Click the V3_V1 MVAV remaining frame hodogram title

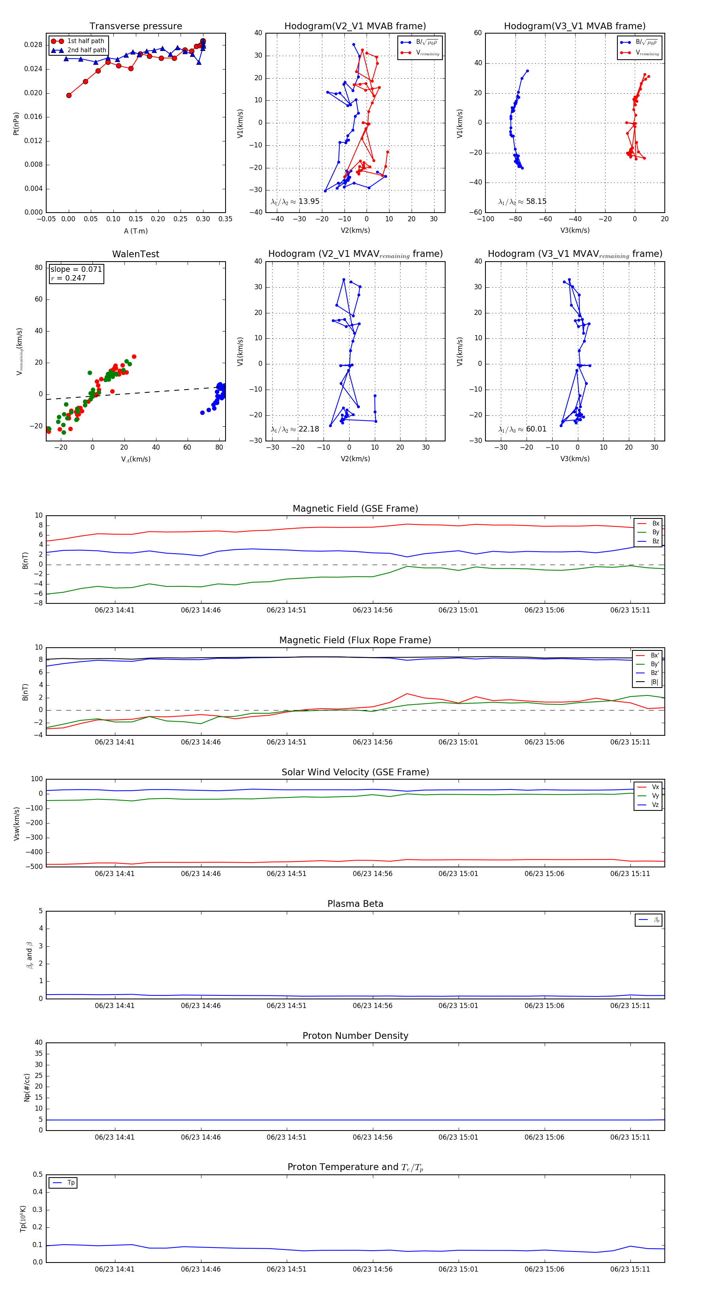pyautogui.click(x=575, y=254)
